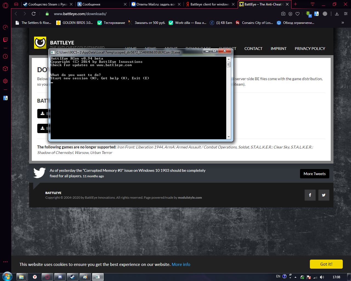Open Paint from taskbar
The image size is (351, 281).
click(85, 277)
